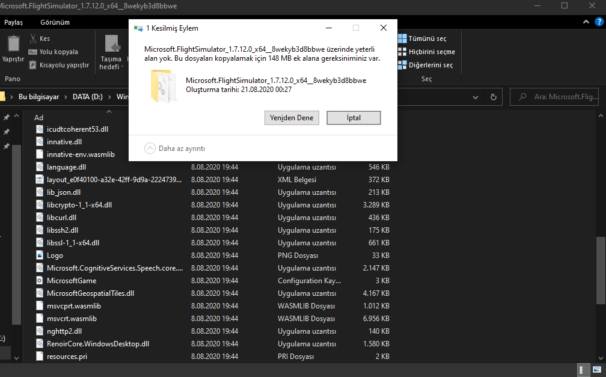Image resolution: width=606 pixels, height=377 pixels.
Task: Select libssh2.dll file icon
Action: click(x=40, y=230)
